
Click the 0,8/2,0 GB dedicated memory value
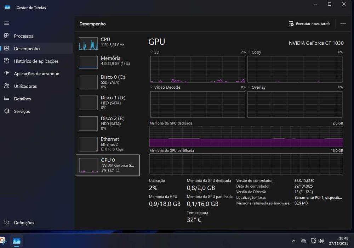pyautogui.click(x=201, y=188)
